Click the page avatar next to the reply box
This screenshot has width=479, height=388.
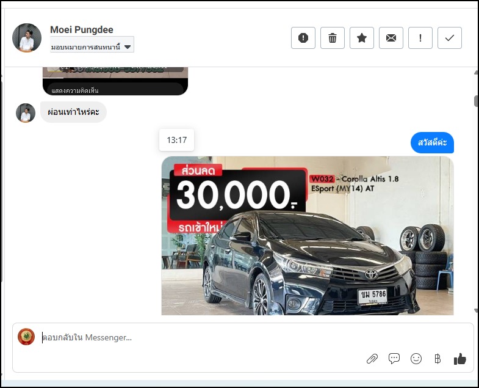click(26, 337)
